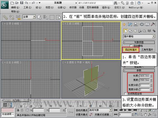Viewport: 158px width, 118px height.
Task: Open the 视图(V) menu
Action: 49,8
